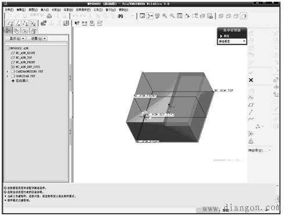Click the last icon in second toolbar row
The width and height of the screenshot is (284, 216).
pyautogui.click(x=99, y=23)
